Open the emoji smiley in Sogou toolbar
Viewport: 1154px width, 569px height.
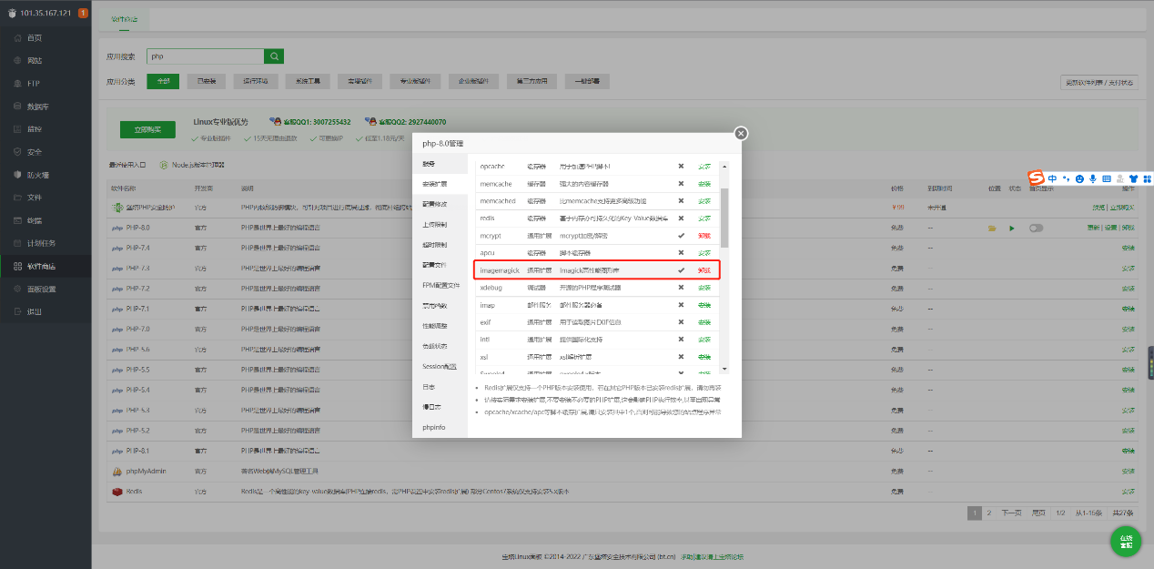1079,178
